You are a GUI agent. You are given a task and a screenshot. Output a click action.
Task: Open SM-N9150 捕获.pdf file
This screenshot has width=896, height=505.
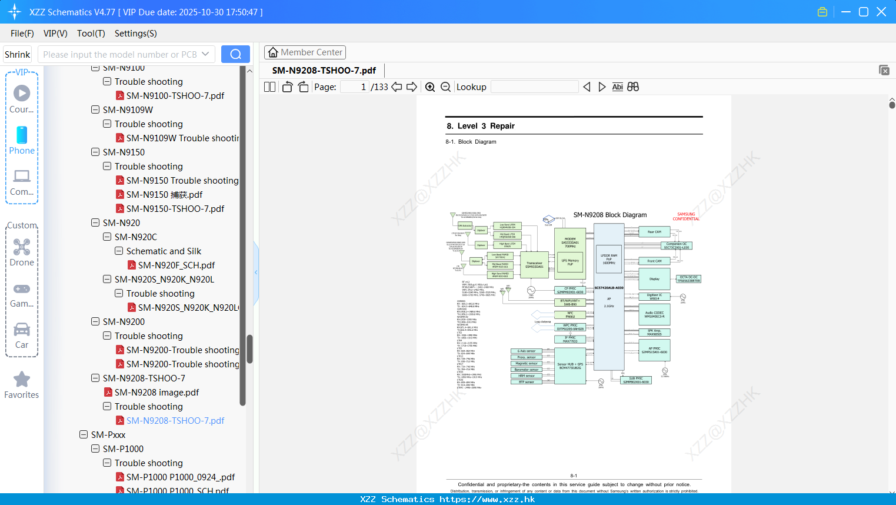[164, 194]
